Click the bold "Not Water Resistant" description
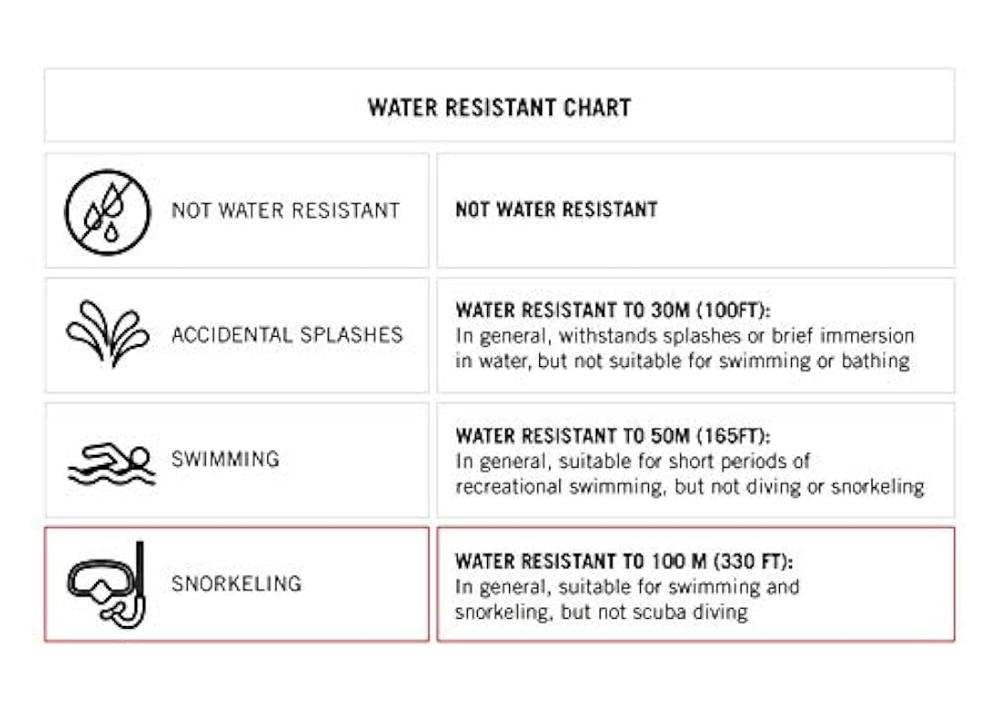This screenshot has width=1007, height=713. point(557,210)
